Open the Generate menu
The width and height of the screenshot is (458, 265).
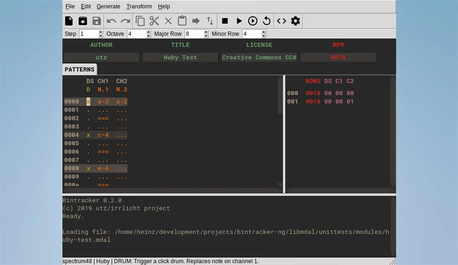[x=108, y=7]
